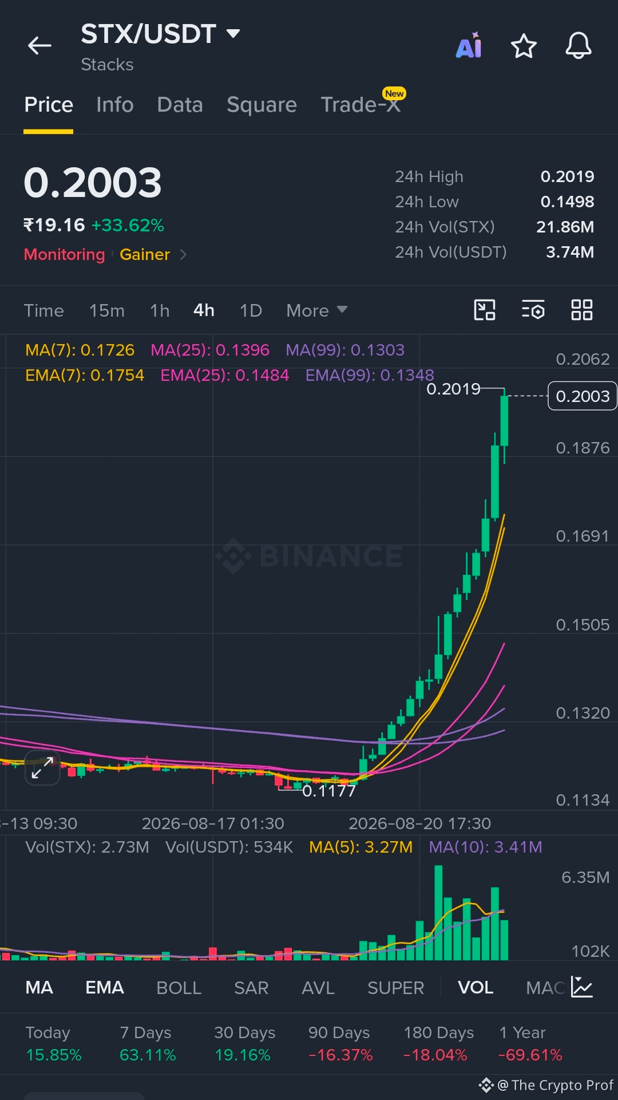The image size is (618, 1100).
Task: Toggle the EMA indicator
Action: tap(104, 987)
